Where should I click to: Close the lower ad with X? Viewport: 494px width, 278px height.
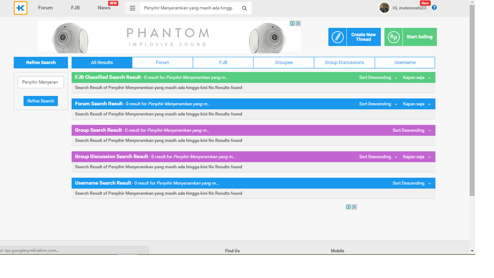(x=354, y=207)
